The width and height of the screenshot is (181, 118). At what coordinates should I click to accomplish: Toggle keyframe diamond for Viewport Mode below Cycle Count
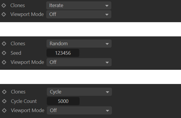pyautogui.click(x=4, y=110)
